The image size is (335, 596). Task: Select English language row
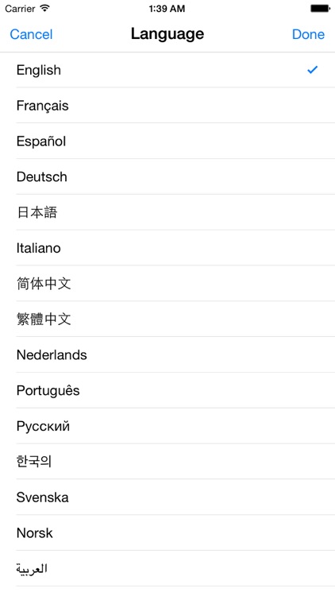click(x=167, y=70)
